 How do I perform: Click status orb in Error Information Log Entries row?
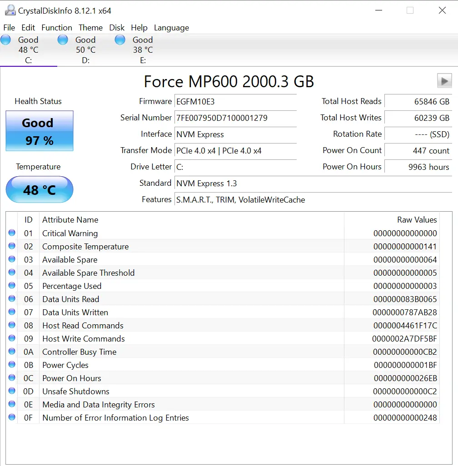point(12,417)
